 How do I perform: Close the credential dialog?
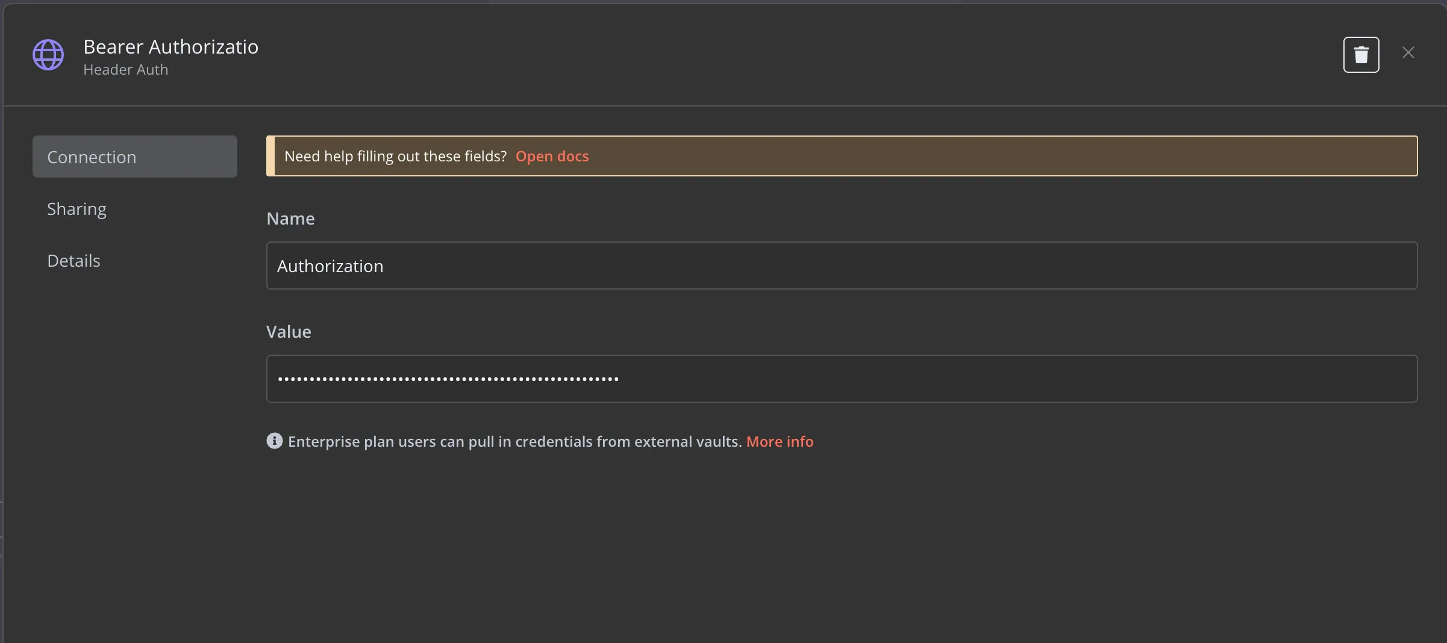tap(1408, 53)
